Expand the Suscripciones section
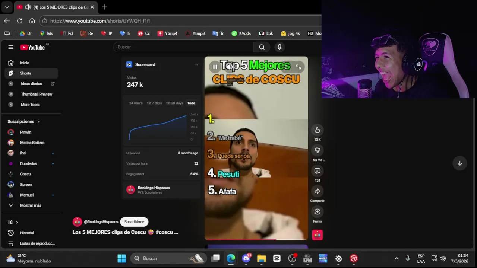The width and height of the screenshot is (477, 268). click(23, 122)
